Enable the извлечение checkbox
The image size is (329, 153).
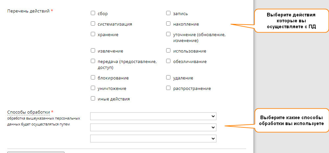tap(93, 51)
